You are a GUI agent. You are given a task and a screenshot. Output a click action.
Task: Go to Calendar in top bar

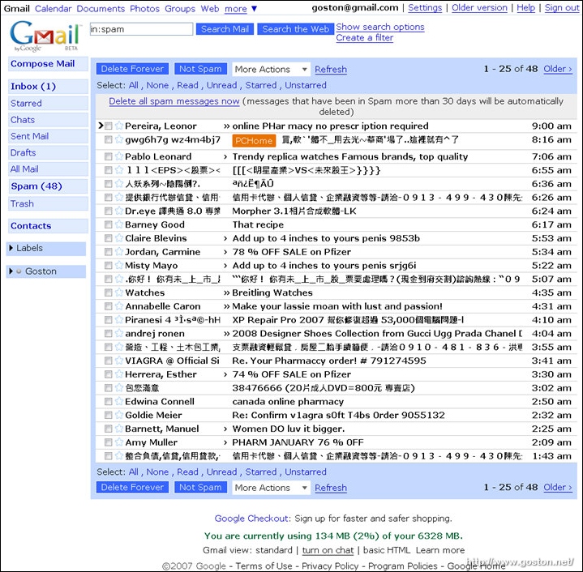coord(54,9)
